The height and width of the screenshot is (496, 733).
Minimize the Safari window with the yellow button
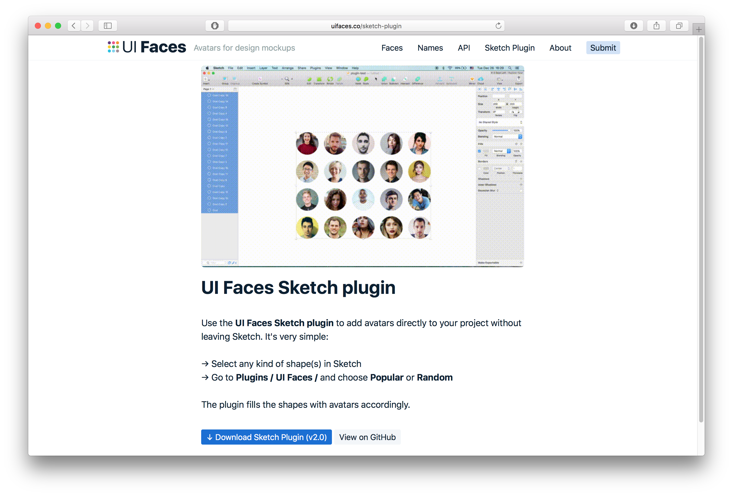pos(48,25)
